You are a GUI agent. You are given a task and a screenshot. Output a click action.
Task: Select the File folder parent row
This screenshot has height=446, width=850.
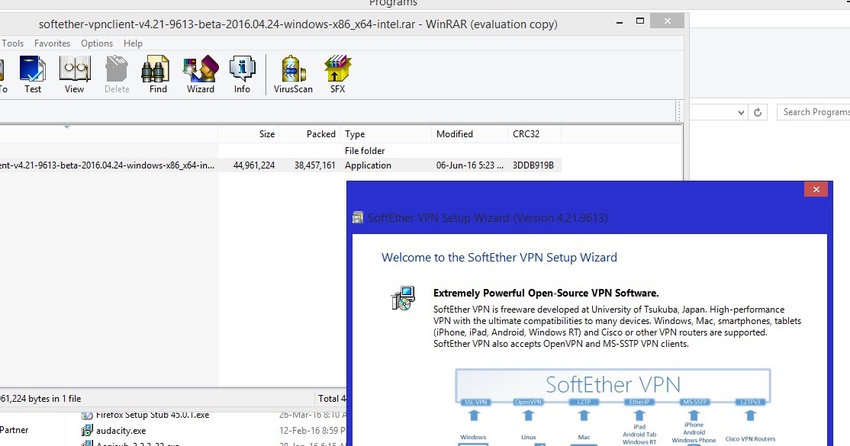[280, 151]
